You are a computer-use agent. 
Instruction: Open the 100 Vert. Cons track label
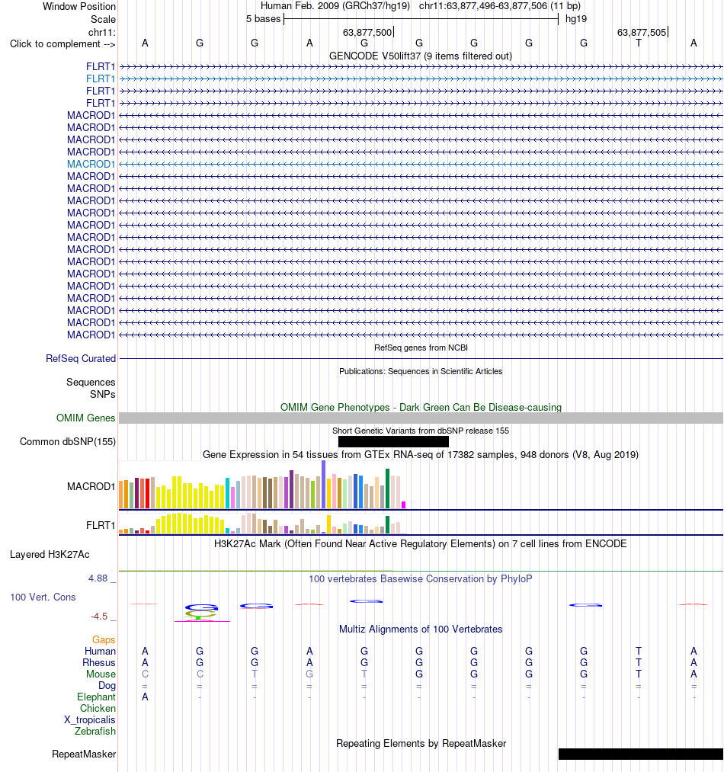pyautogui.click(x=43, y=597)
